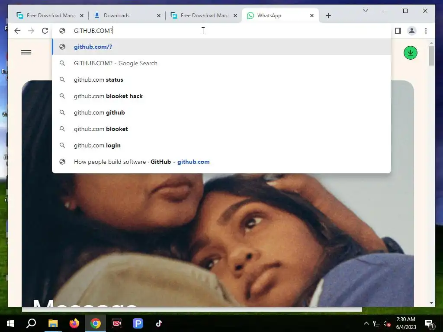The width and height of the screenshot is (443, 332).
Task: Click the scrollbar down arrow
Action: tap(431, 303)
